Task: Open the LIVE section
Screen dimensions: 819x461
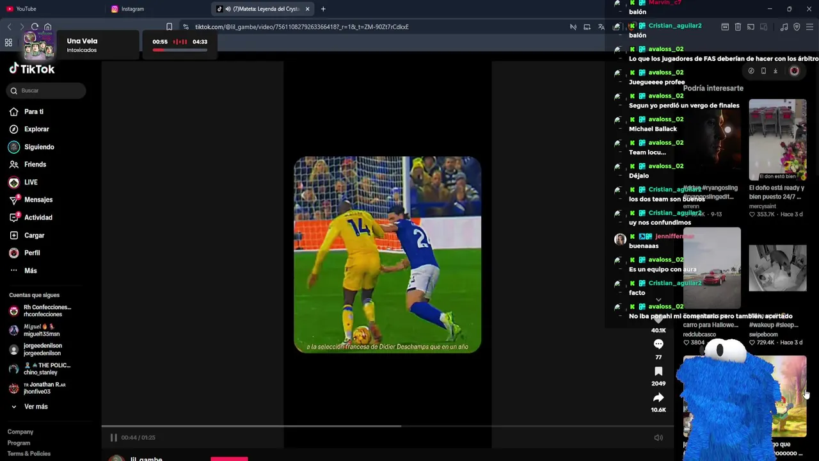Action: click(31, 182)
